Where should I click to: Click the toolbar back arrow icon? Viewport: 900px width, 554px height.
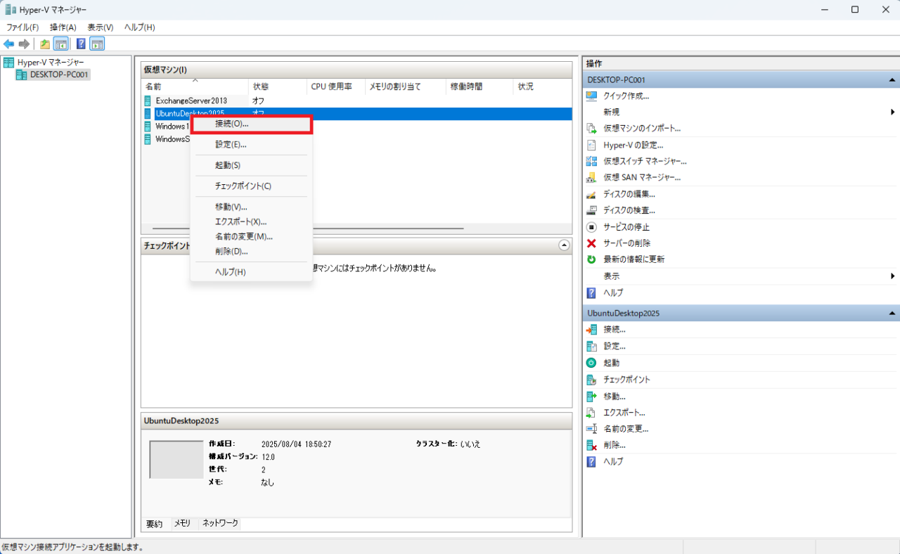point(9,44)
